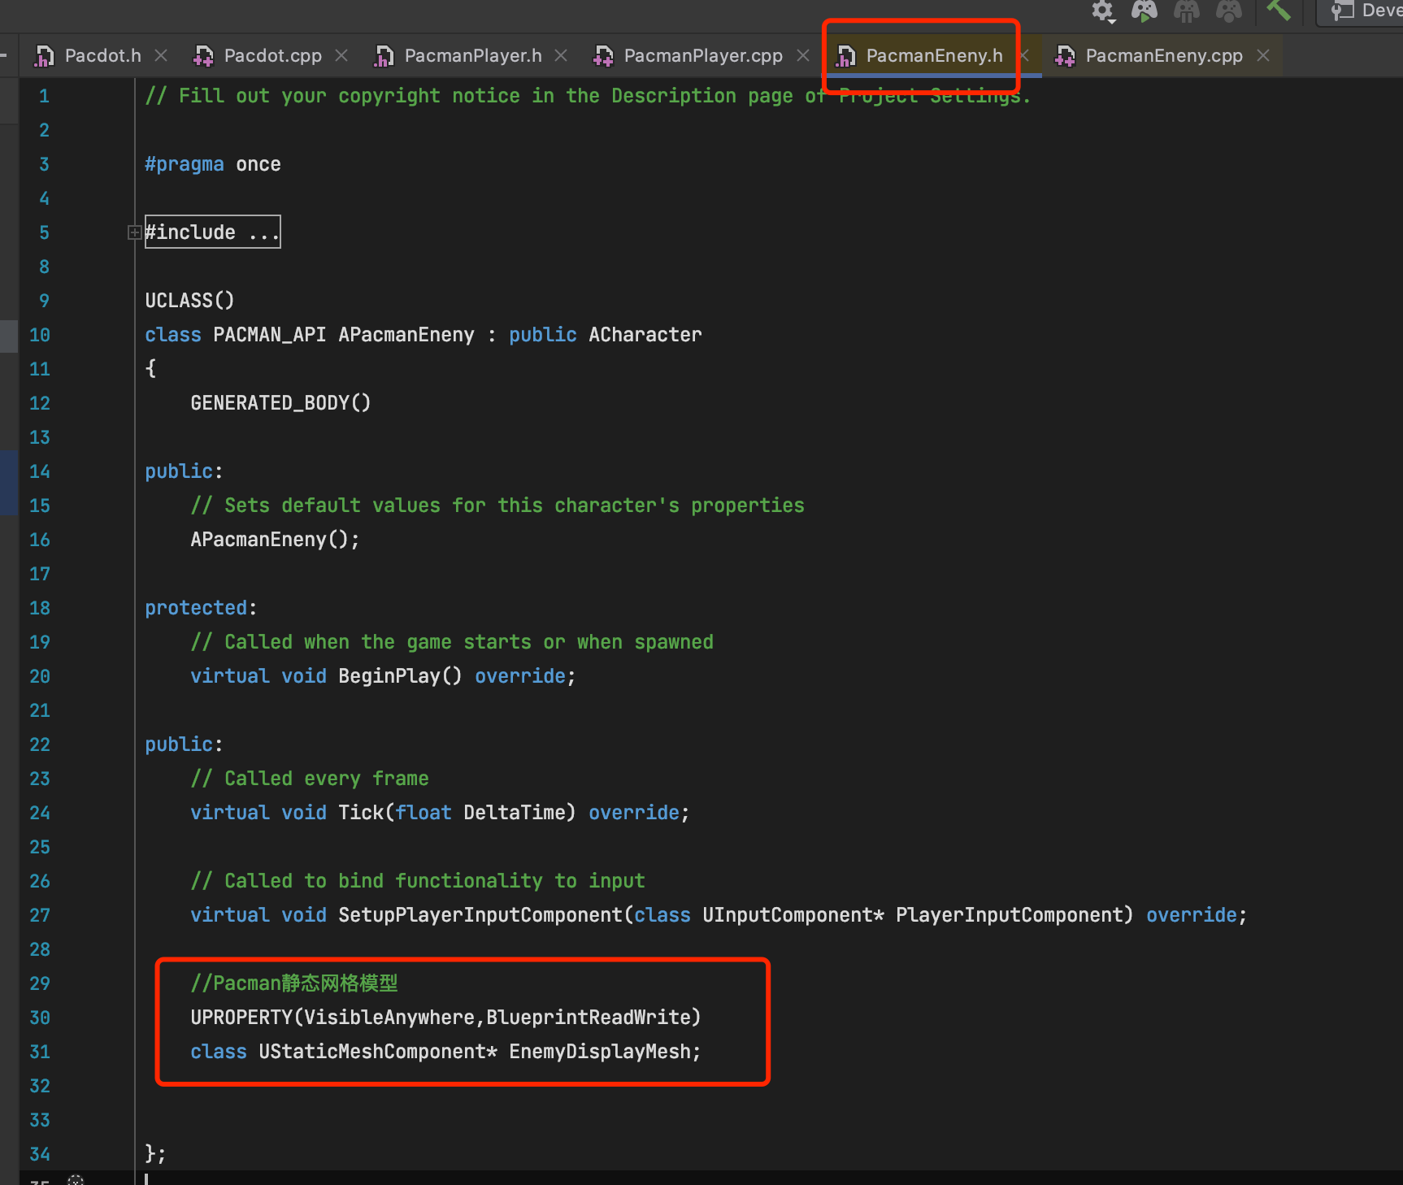Click the PacmanEneny.cpp file icon

[x=1065, y=55]
